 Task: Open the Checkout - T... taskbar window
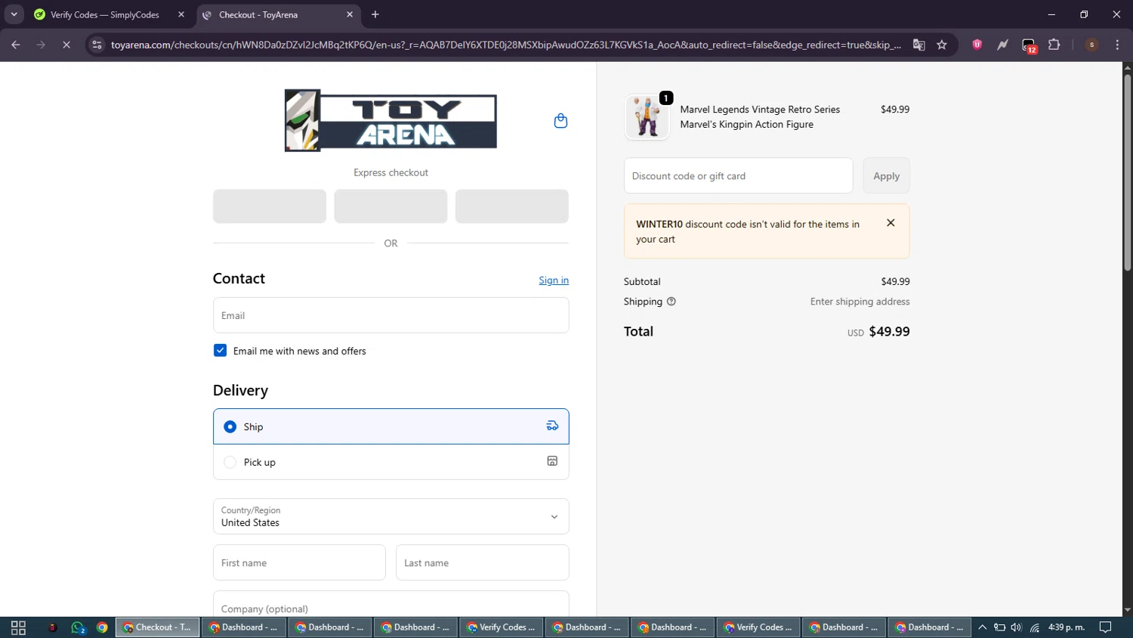coord(158,627)
